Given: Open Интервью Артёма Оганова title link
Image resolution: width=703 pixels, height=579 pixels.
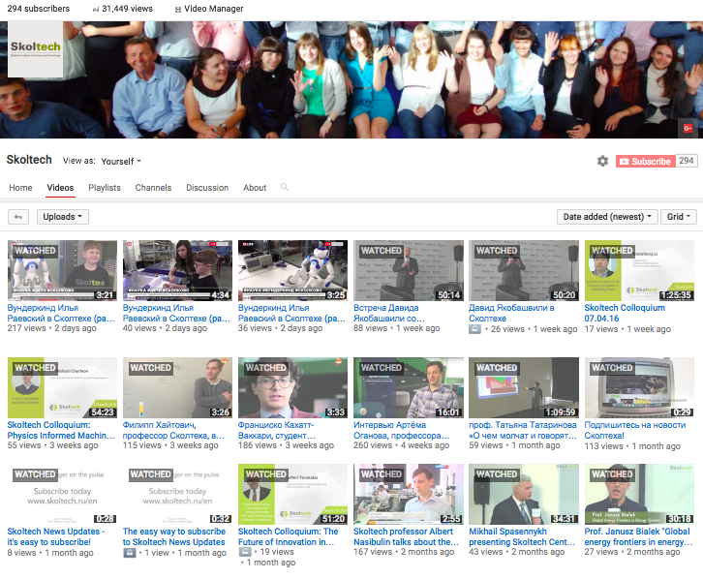Looking at the screenshot, I should (401, 430).
